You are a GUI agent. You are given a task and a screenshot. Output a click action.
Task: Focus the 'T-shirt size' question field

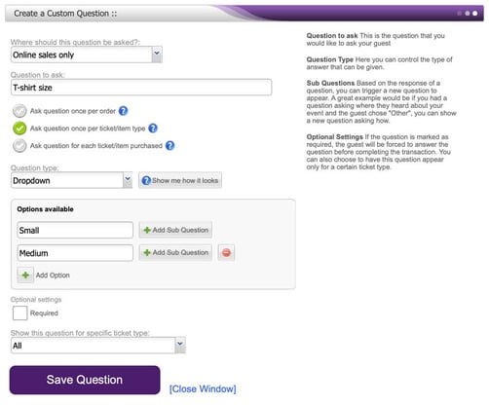click(x=141, y=88)
